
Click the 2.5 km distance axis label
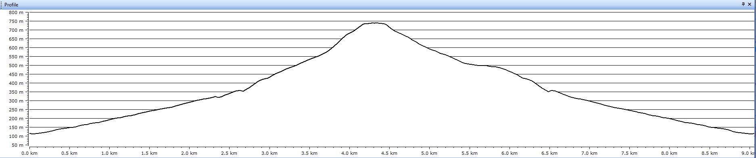[229, 153]
